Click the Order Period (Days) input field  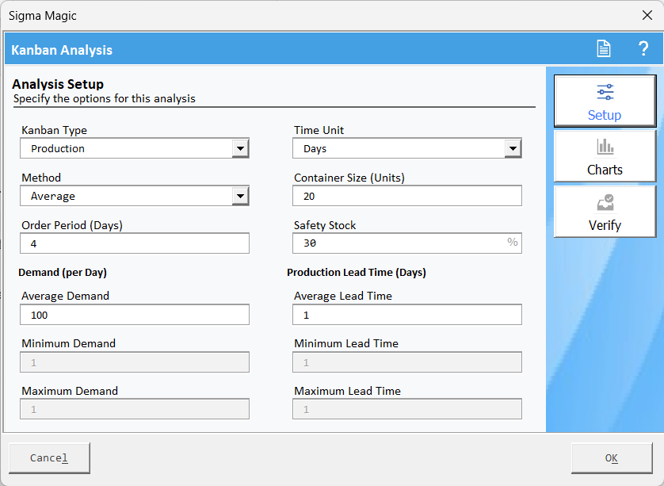tap(135, 243)
